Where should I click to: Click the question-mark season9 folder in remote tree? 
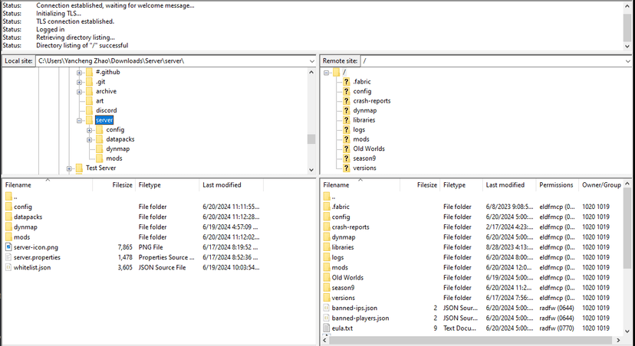coord(346,158)
